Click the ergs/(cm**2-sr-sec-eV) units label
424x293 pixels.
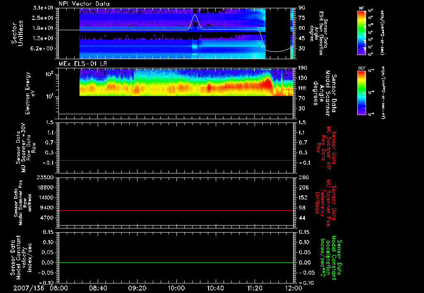point(383,93)
